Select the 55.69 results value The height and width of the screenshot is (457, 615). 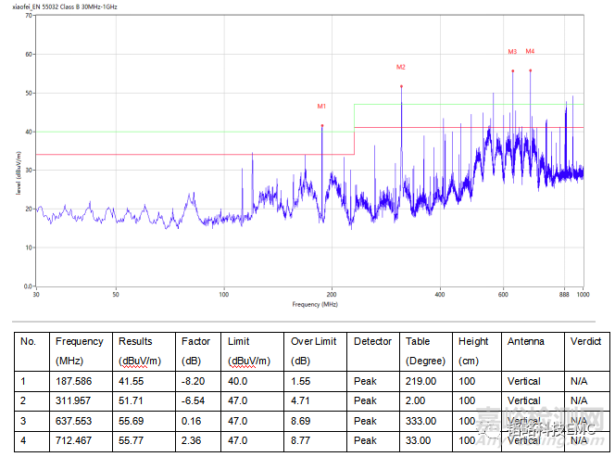click(132, 421)
